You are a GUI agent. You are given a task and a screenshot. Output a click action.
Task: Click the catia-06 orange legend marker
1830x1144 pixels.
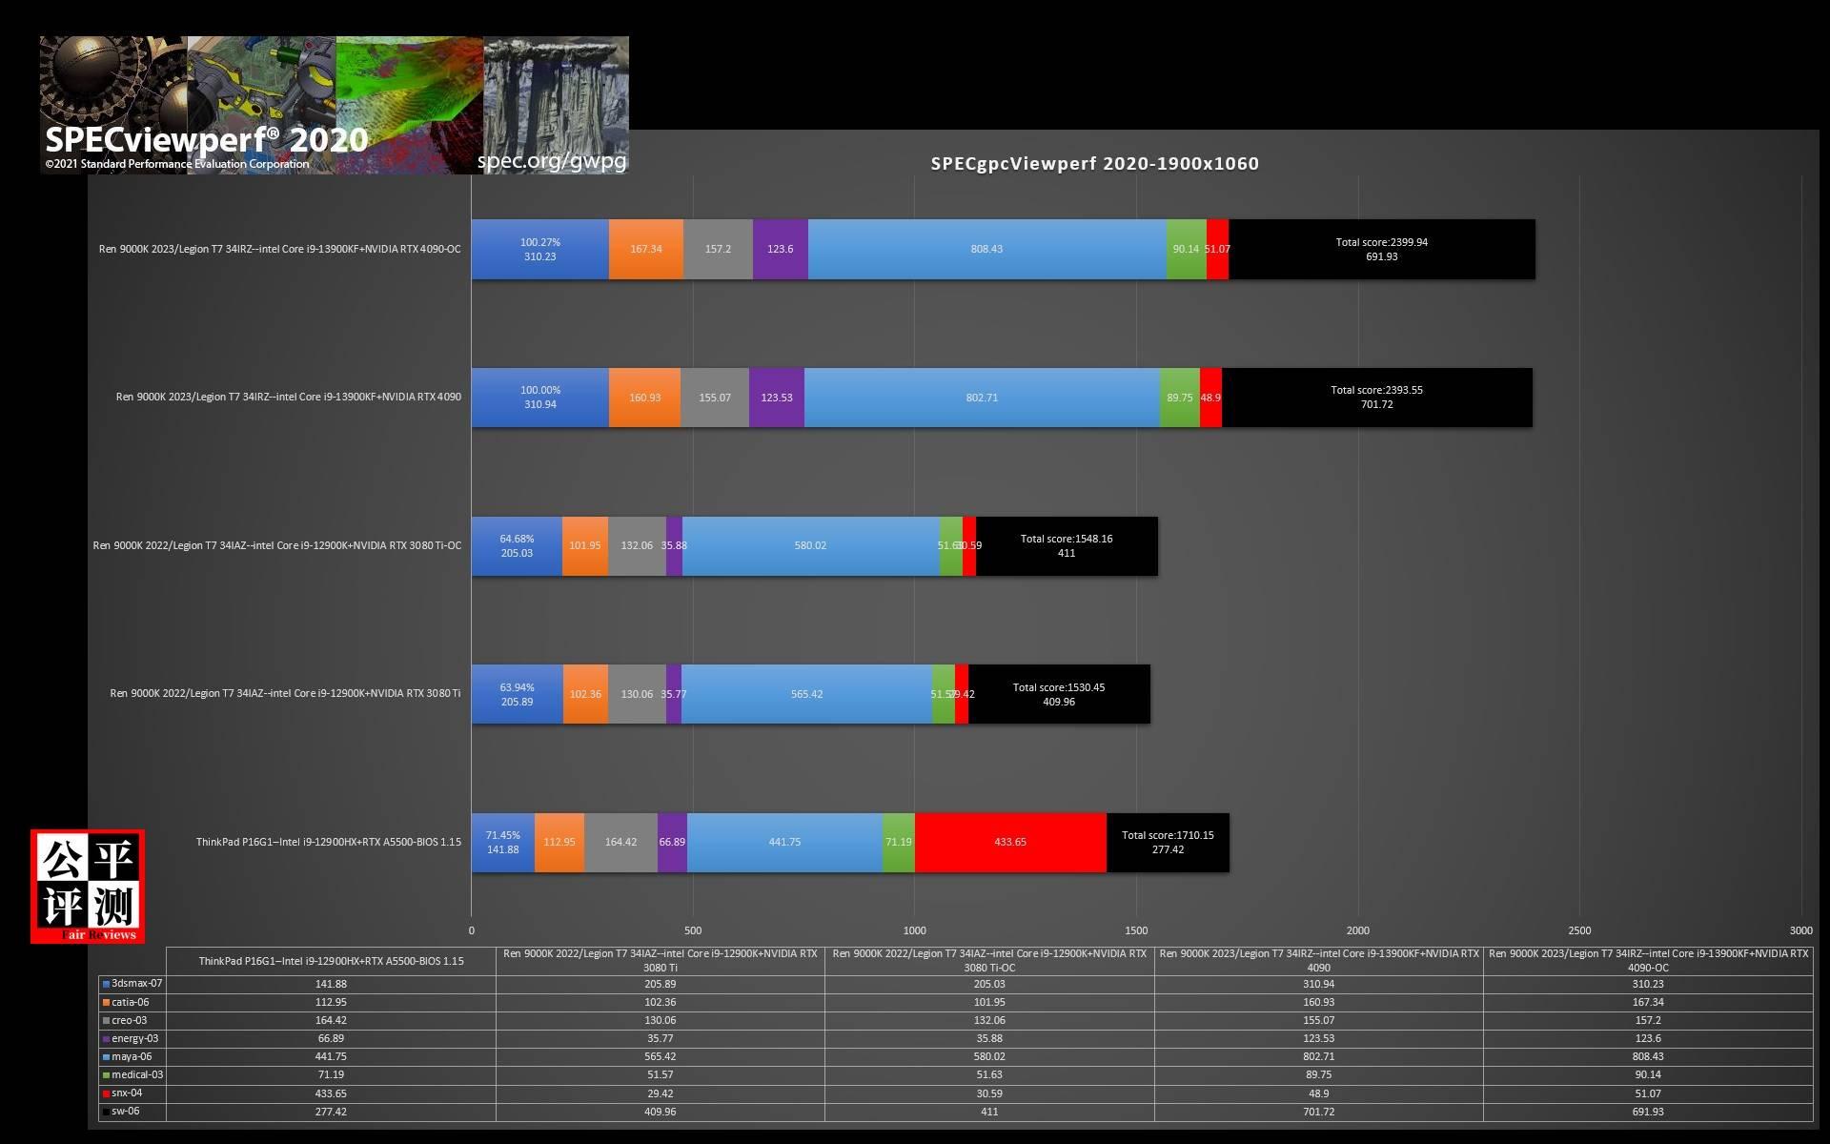[x=107, y=1002]
